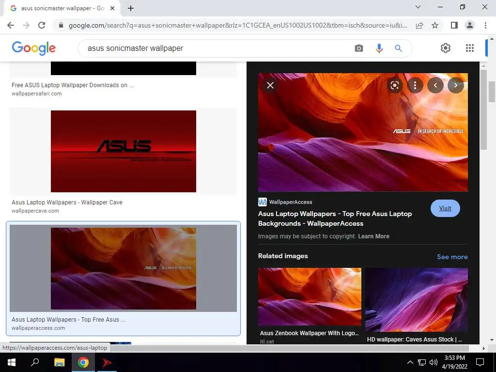The height and width of the screenshot is (372, 496).
Task: Close the image preview panel
Action: (270, 85)
